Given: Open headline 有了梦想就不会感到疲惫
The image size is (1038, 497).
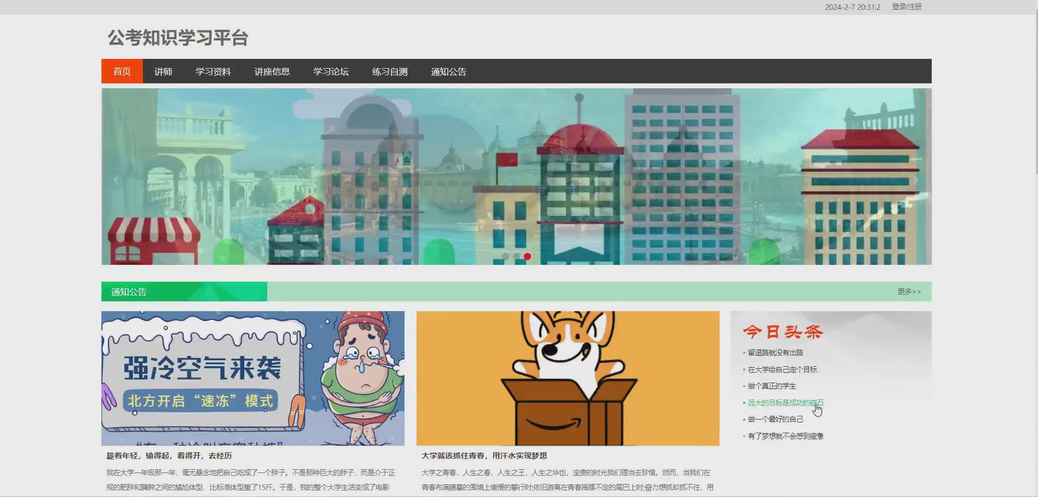Looking at the screenshot, I should (785, 435).
